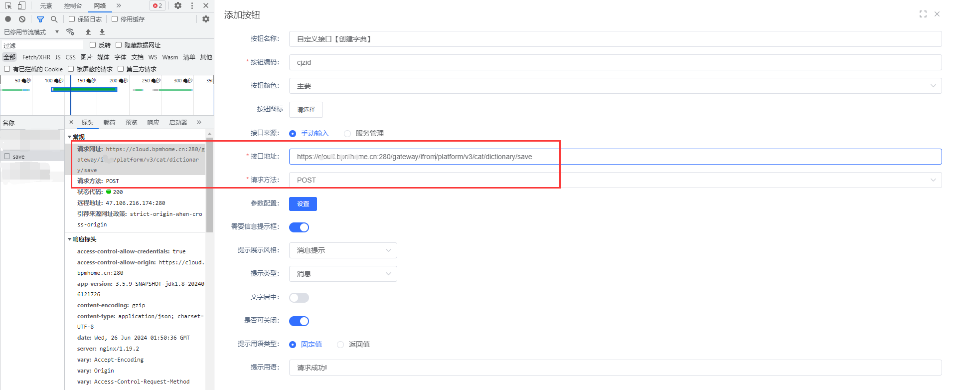The width and height of the screenshot is (957, 390).
Task: Click the blue filter funnel icon
Action: click(40, 19)
